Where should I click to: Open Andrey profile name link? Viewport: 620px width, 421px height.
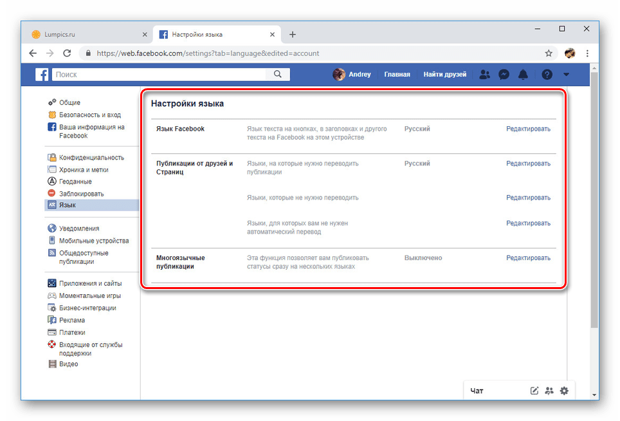[x=360, y=74]
